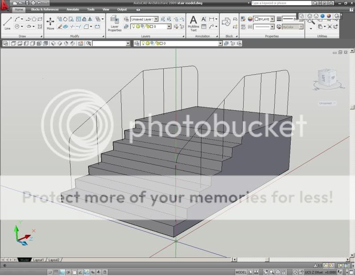Click the AutoCAD application menu button
The height and width of the screenshot is (276, 355).
click(4, 5)
